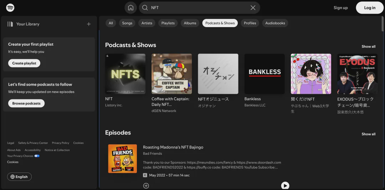Clear the NFT search with X icon
The height and width of the screenshot is (190, 385).
coord(253,7)
